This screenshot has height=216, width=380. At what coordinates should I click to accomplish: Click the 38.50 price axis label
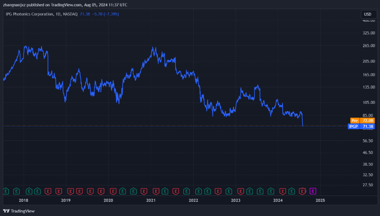(368, 164)
